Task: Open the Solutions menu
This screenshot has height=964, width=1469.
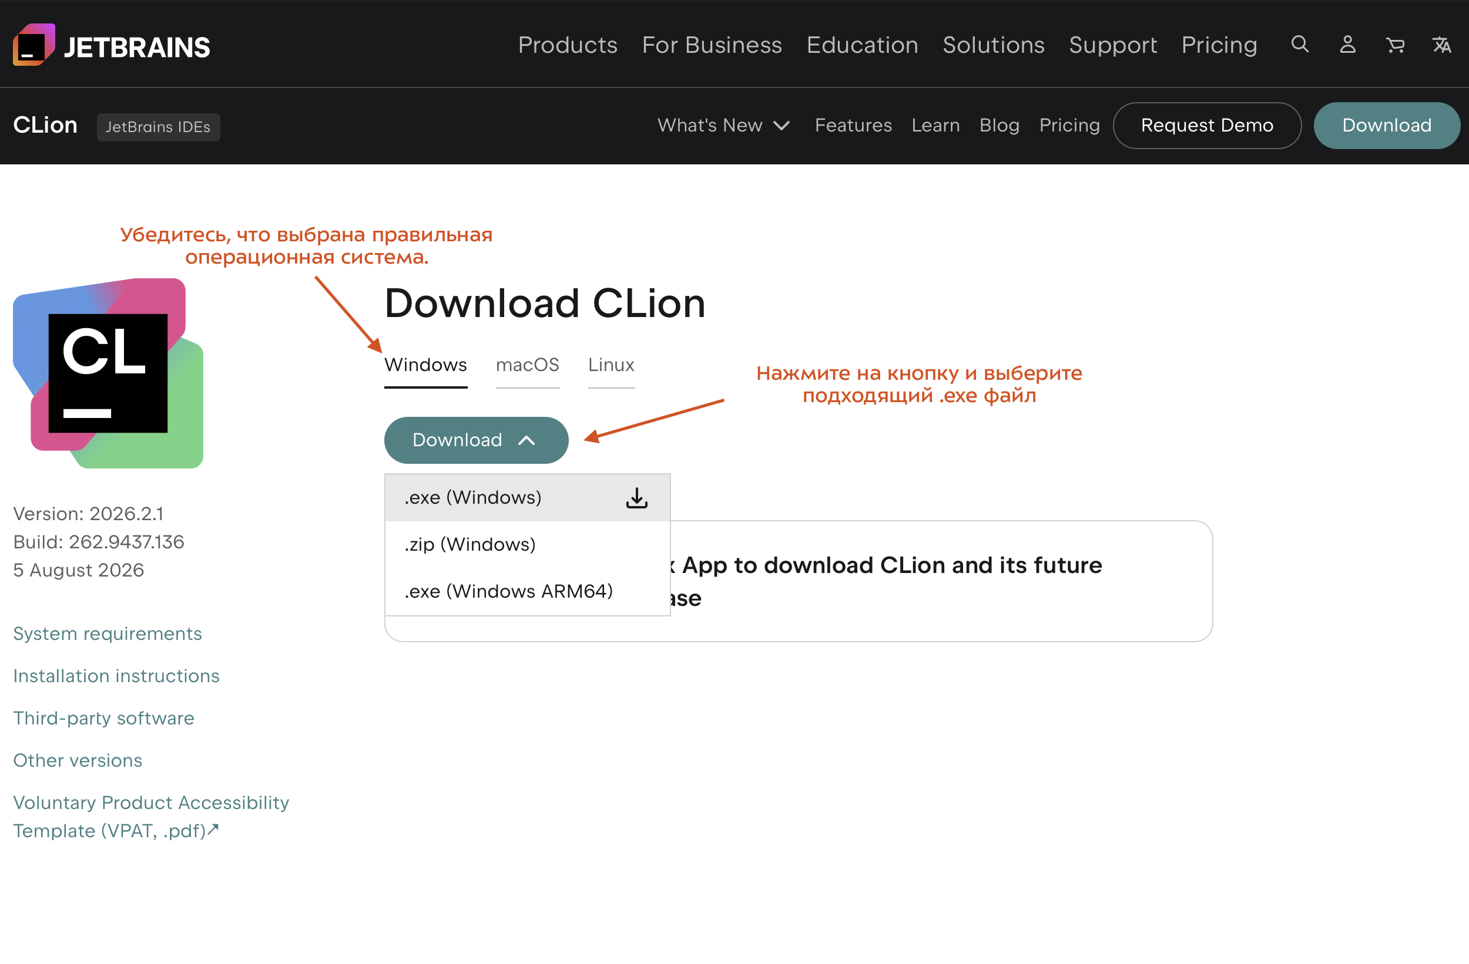Action: [x=993, y=45]
